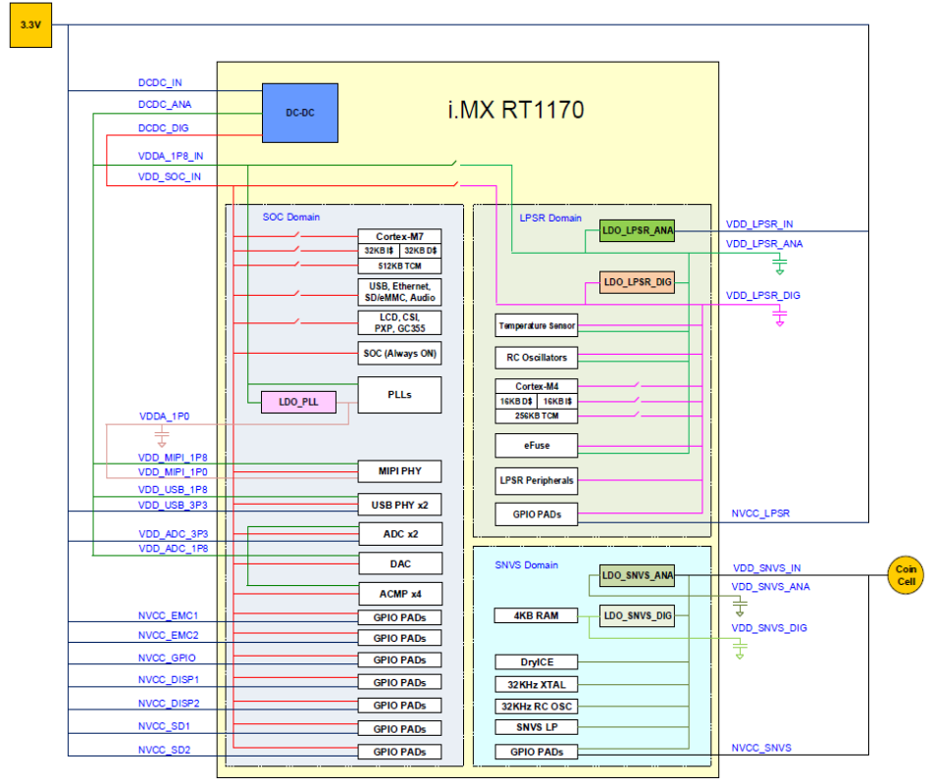The image size is (933, 781).
Task: Expand the SNVS Domain section
Action: pyautogui.click(x=526, y=564)
